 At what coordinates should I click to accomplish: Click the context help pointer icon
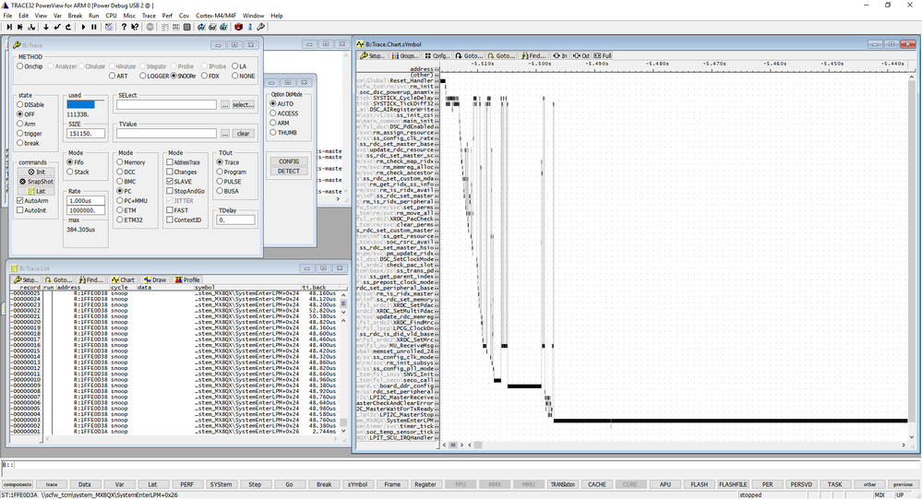[x=135, y=27]
